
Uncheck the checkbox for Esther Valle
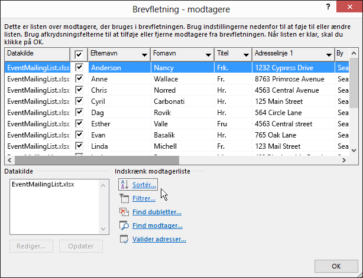79,123
